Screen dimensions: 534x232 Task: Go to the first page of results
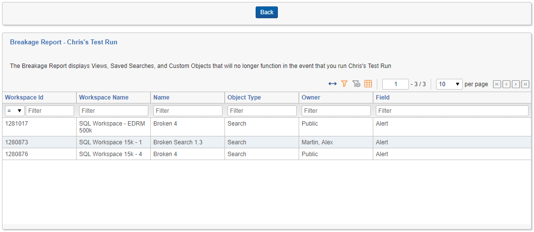point(497,84)
